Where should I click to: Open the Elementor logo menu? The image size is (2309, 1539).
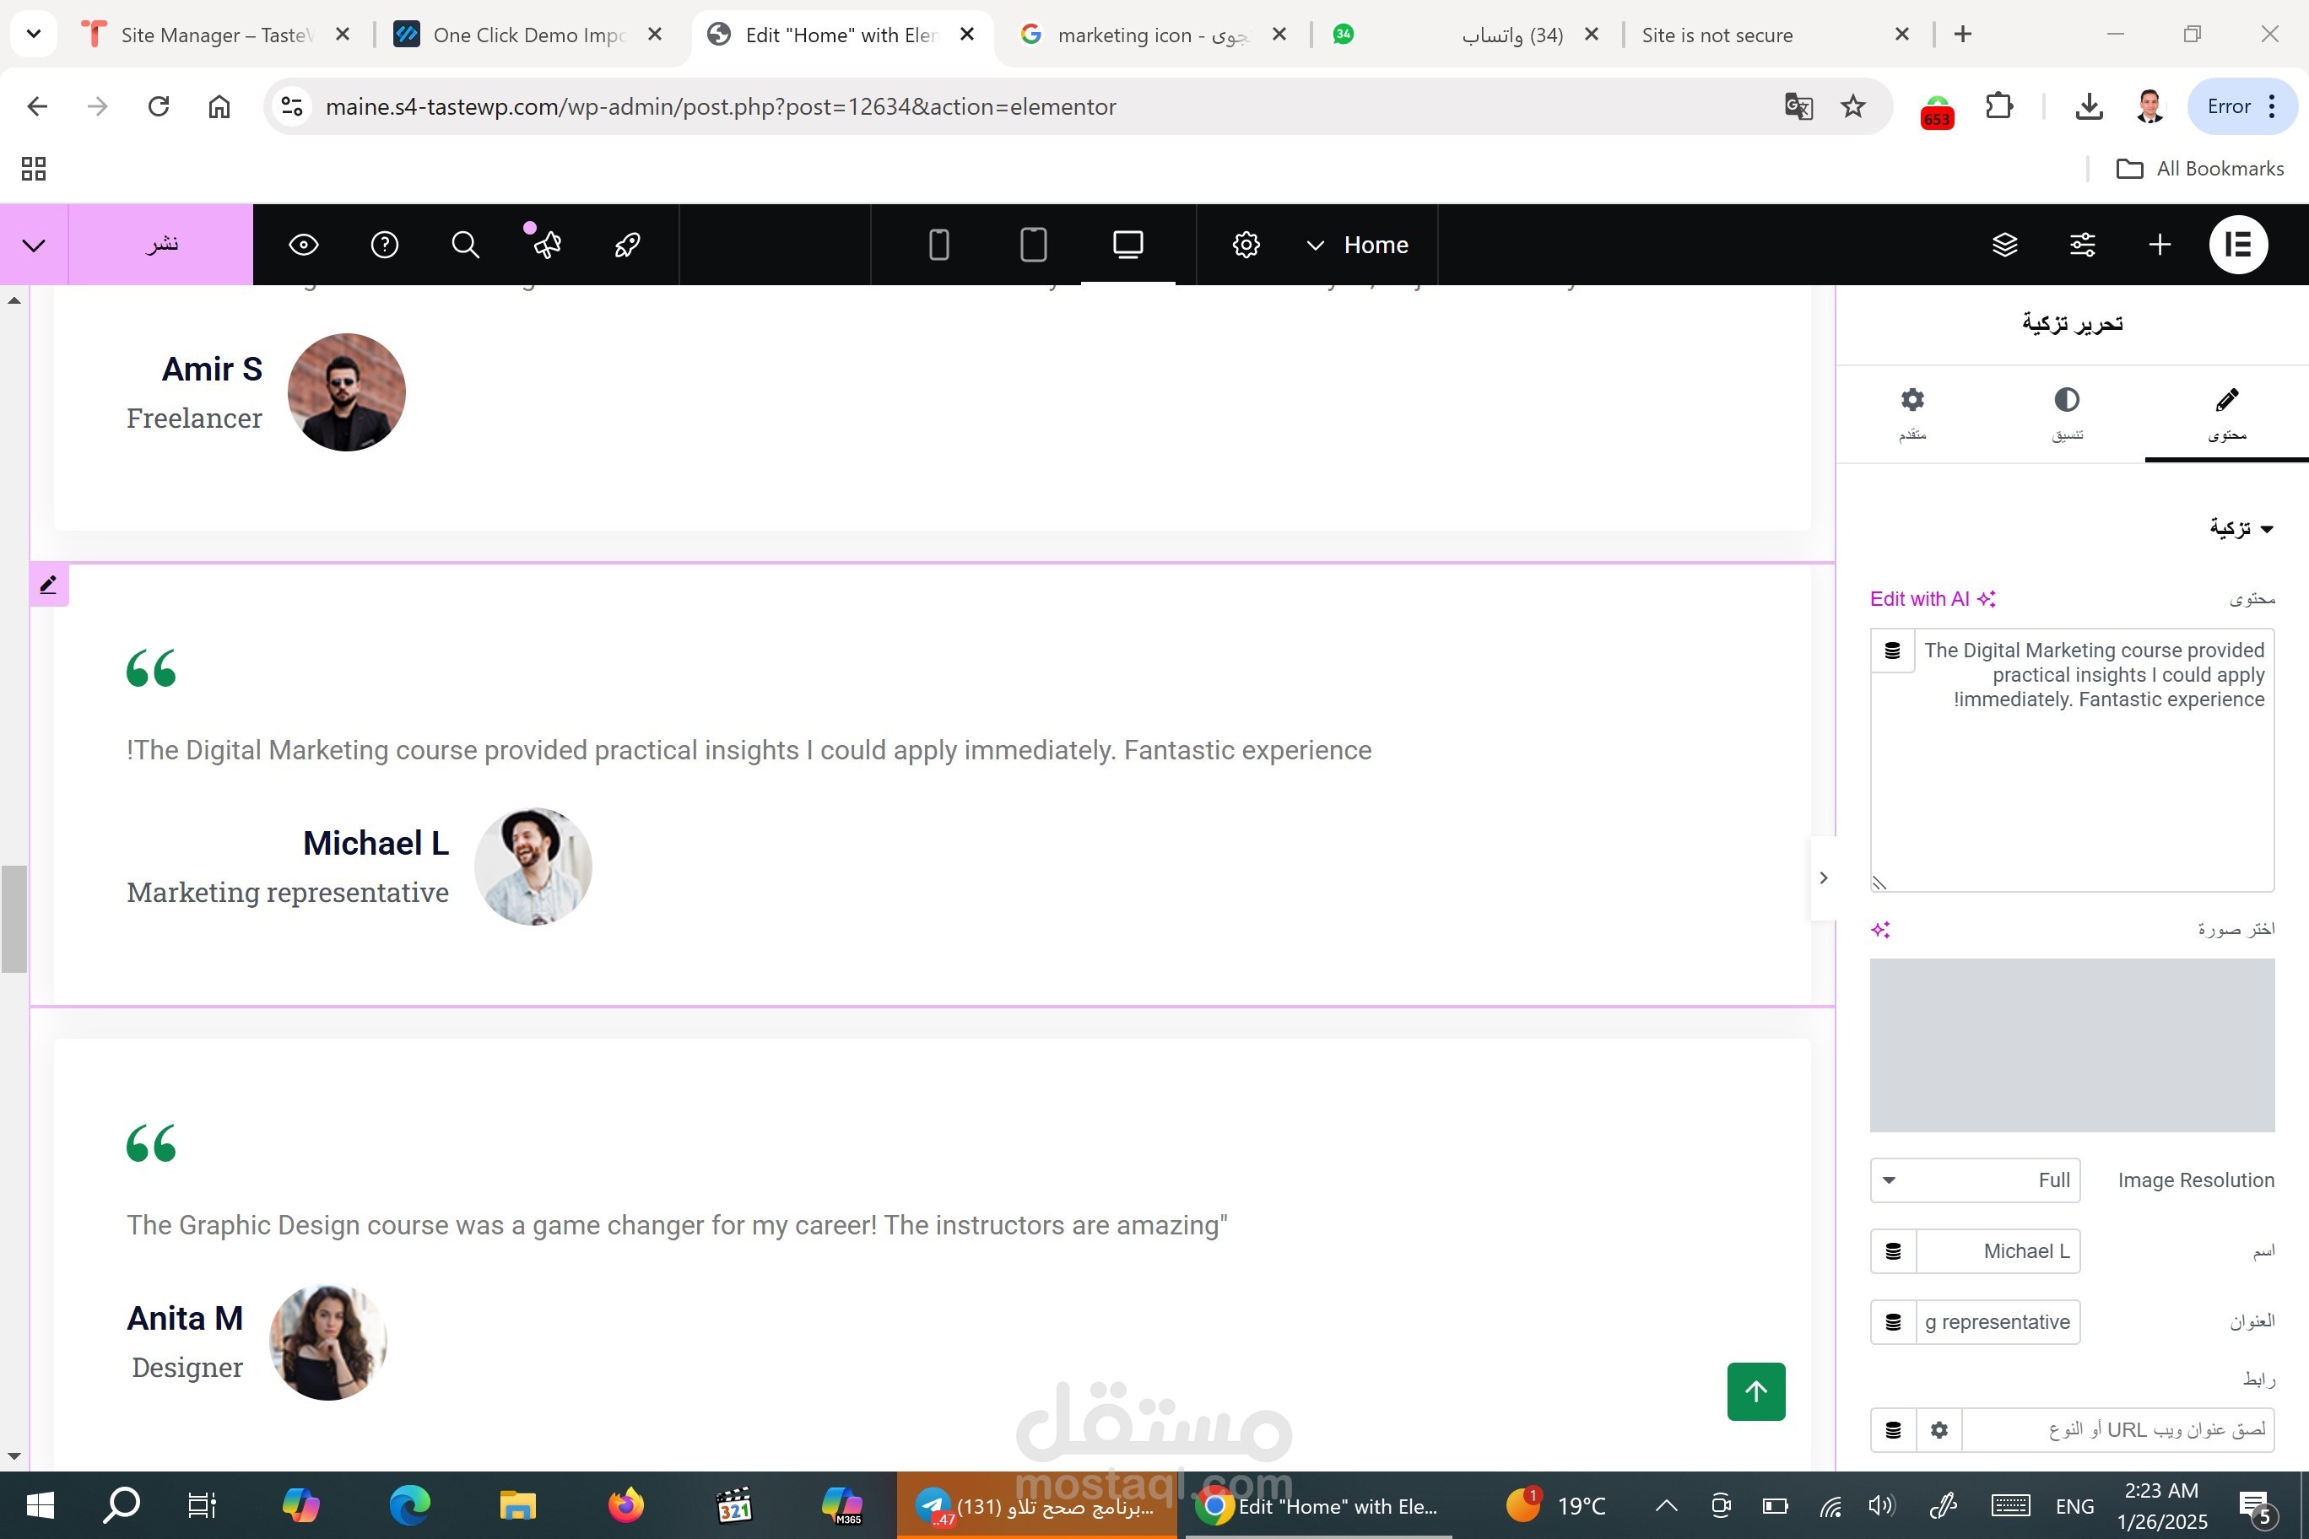[x=2237, y=245]
